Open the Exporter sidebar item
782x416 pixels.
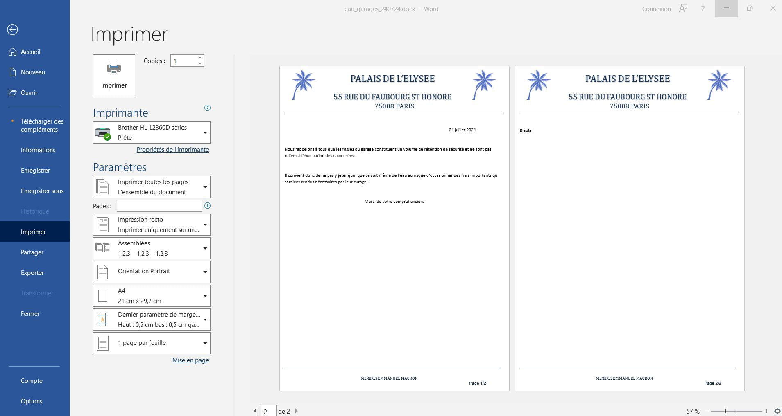point(35,273)
